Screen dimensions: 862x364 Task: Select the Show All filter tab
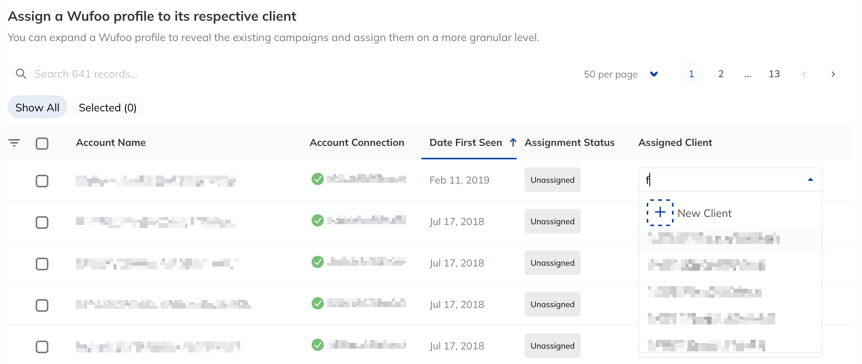pos(37,107)
